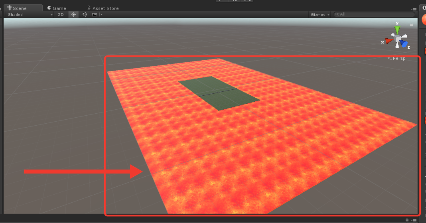Screen dimensions: 426x223
Task: Click the red X axis cone
Action: pyautogui.click(x=389, y=41)
